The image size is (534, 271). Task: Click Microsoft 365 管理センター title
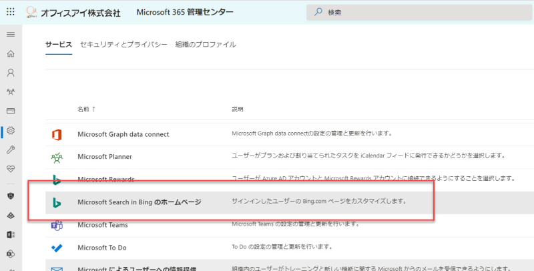tap(185, 12)
